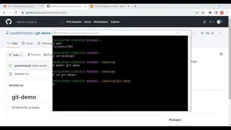Open the notifications bell in GitHub header
Image resolution: width=231 pixels, height=130 pixels.
[205, 22]
